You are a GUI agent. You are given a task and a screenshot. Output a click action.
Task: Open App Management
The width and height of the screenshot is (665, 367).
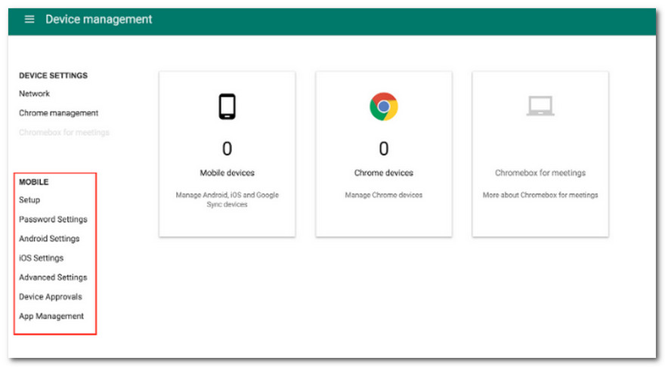(51, 316)
